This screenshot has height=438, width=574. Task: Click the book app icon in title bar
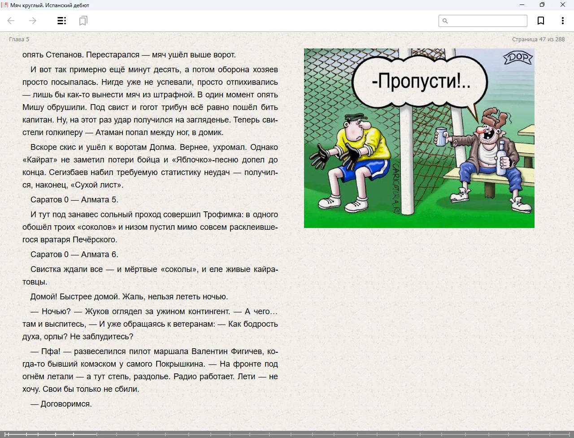coord(4,5)
